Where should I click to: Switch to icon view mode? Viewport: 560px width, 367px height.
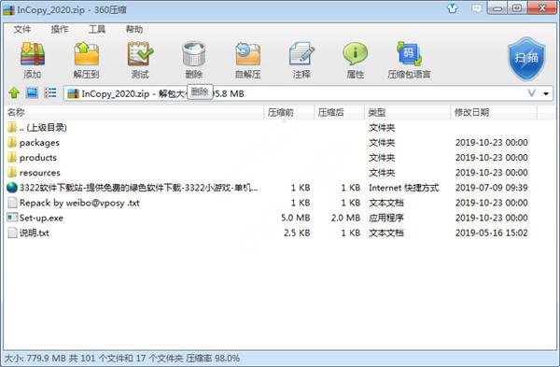(x=32, y=93)
